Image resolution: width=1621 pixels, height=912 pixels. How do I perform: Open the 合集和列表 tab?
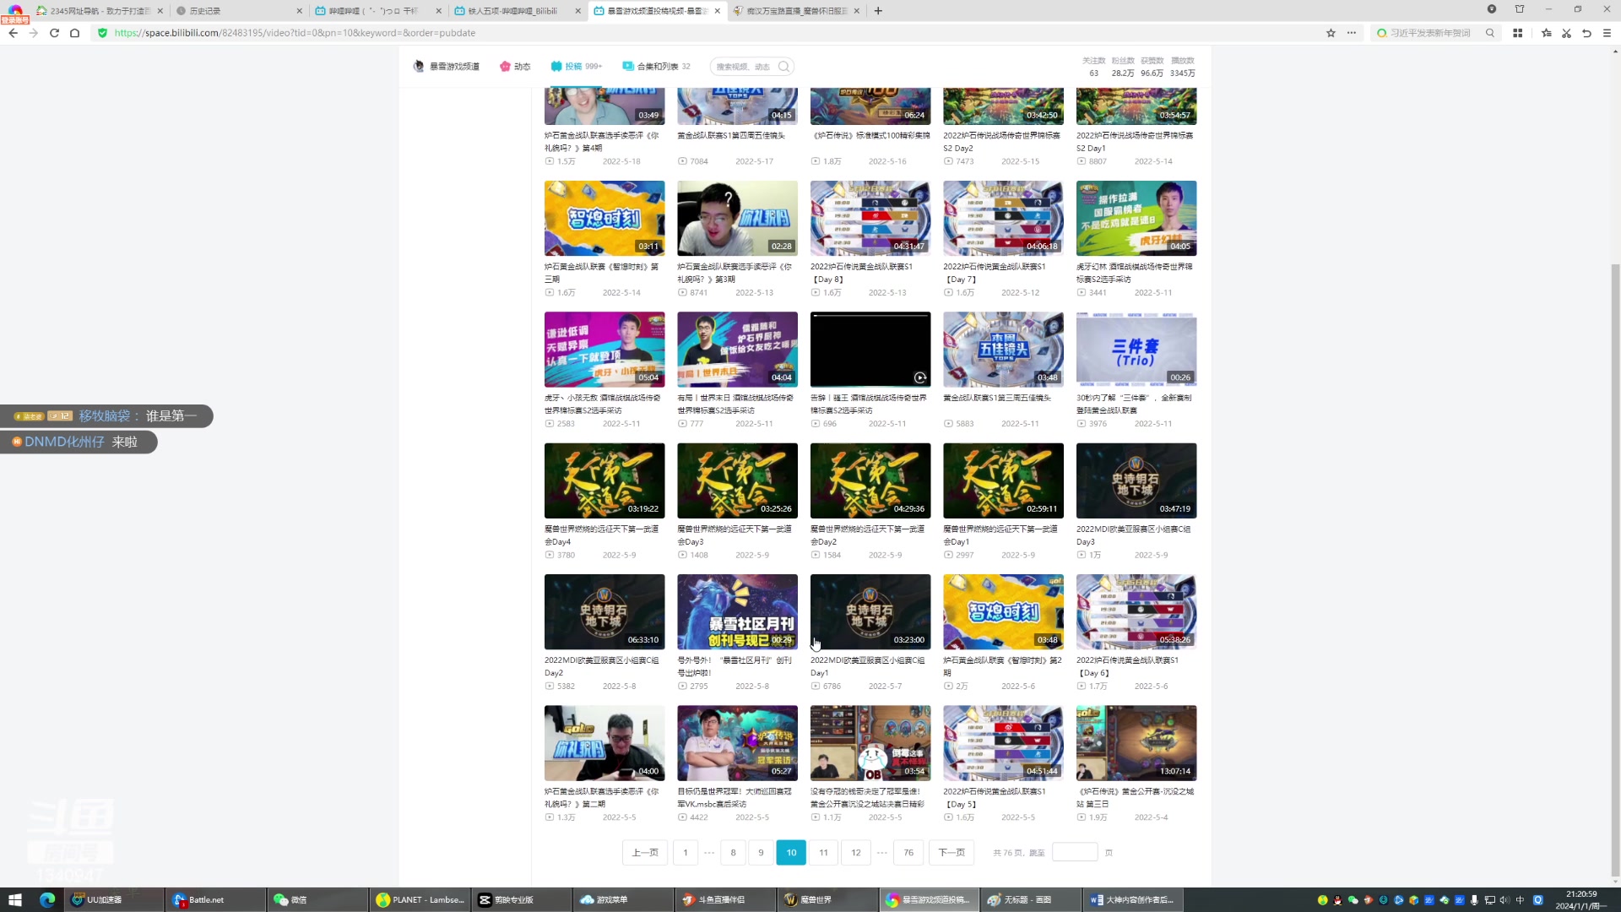pyautogui.click(x=657, y=66)
